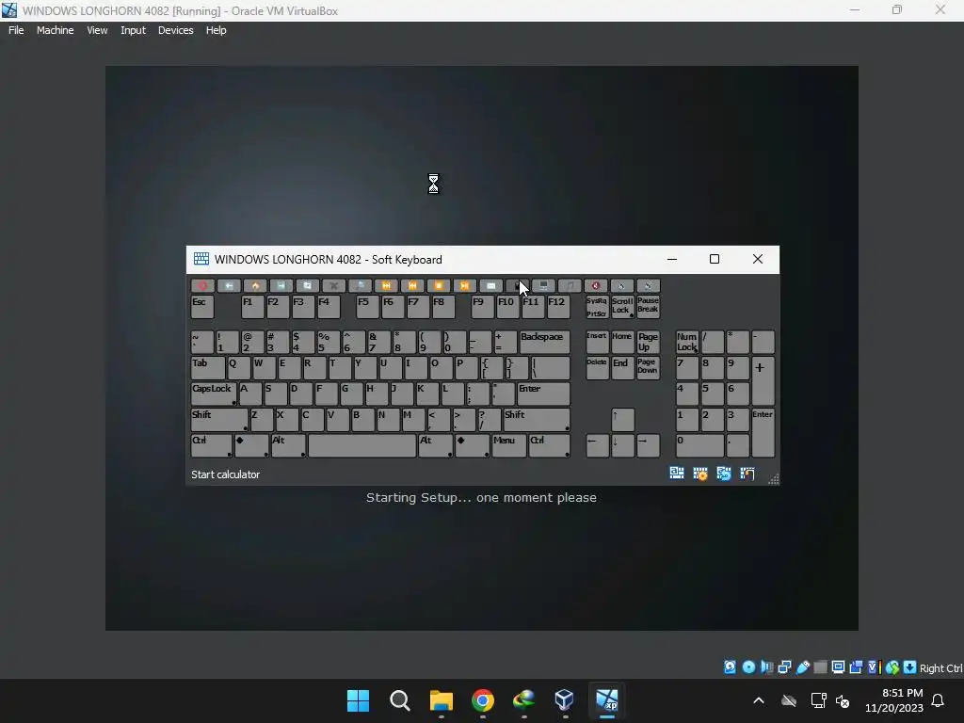This screenshot has height=723, width=964.
Task: Click the VirtualBox audio status icon
Action: [766, 667]
